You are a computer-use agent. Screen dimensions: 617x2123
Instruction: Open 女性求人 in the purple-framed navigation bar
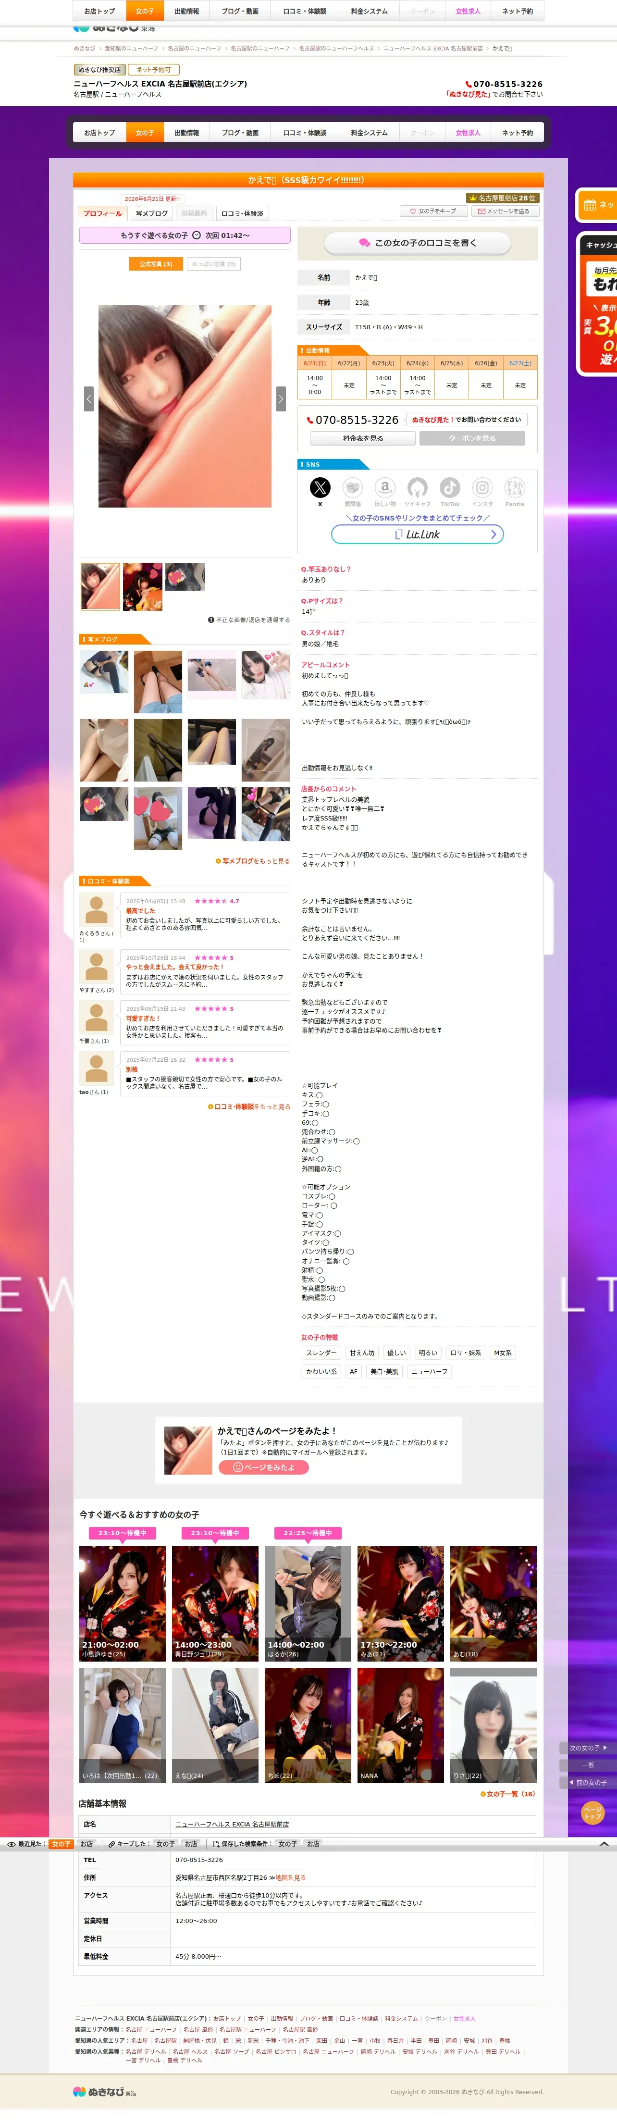coord(468,133)
